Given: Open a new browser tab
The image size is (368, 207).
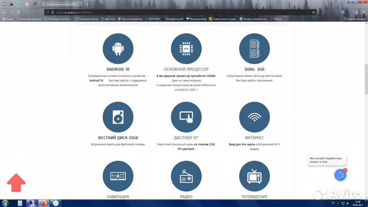Looking at the screenshot, I should pos(87,4).
